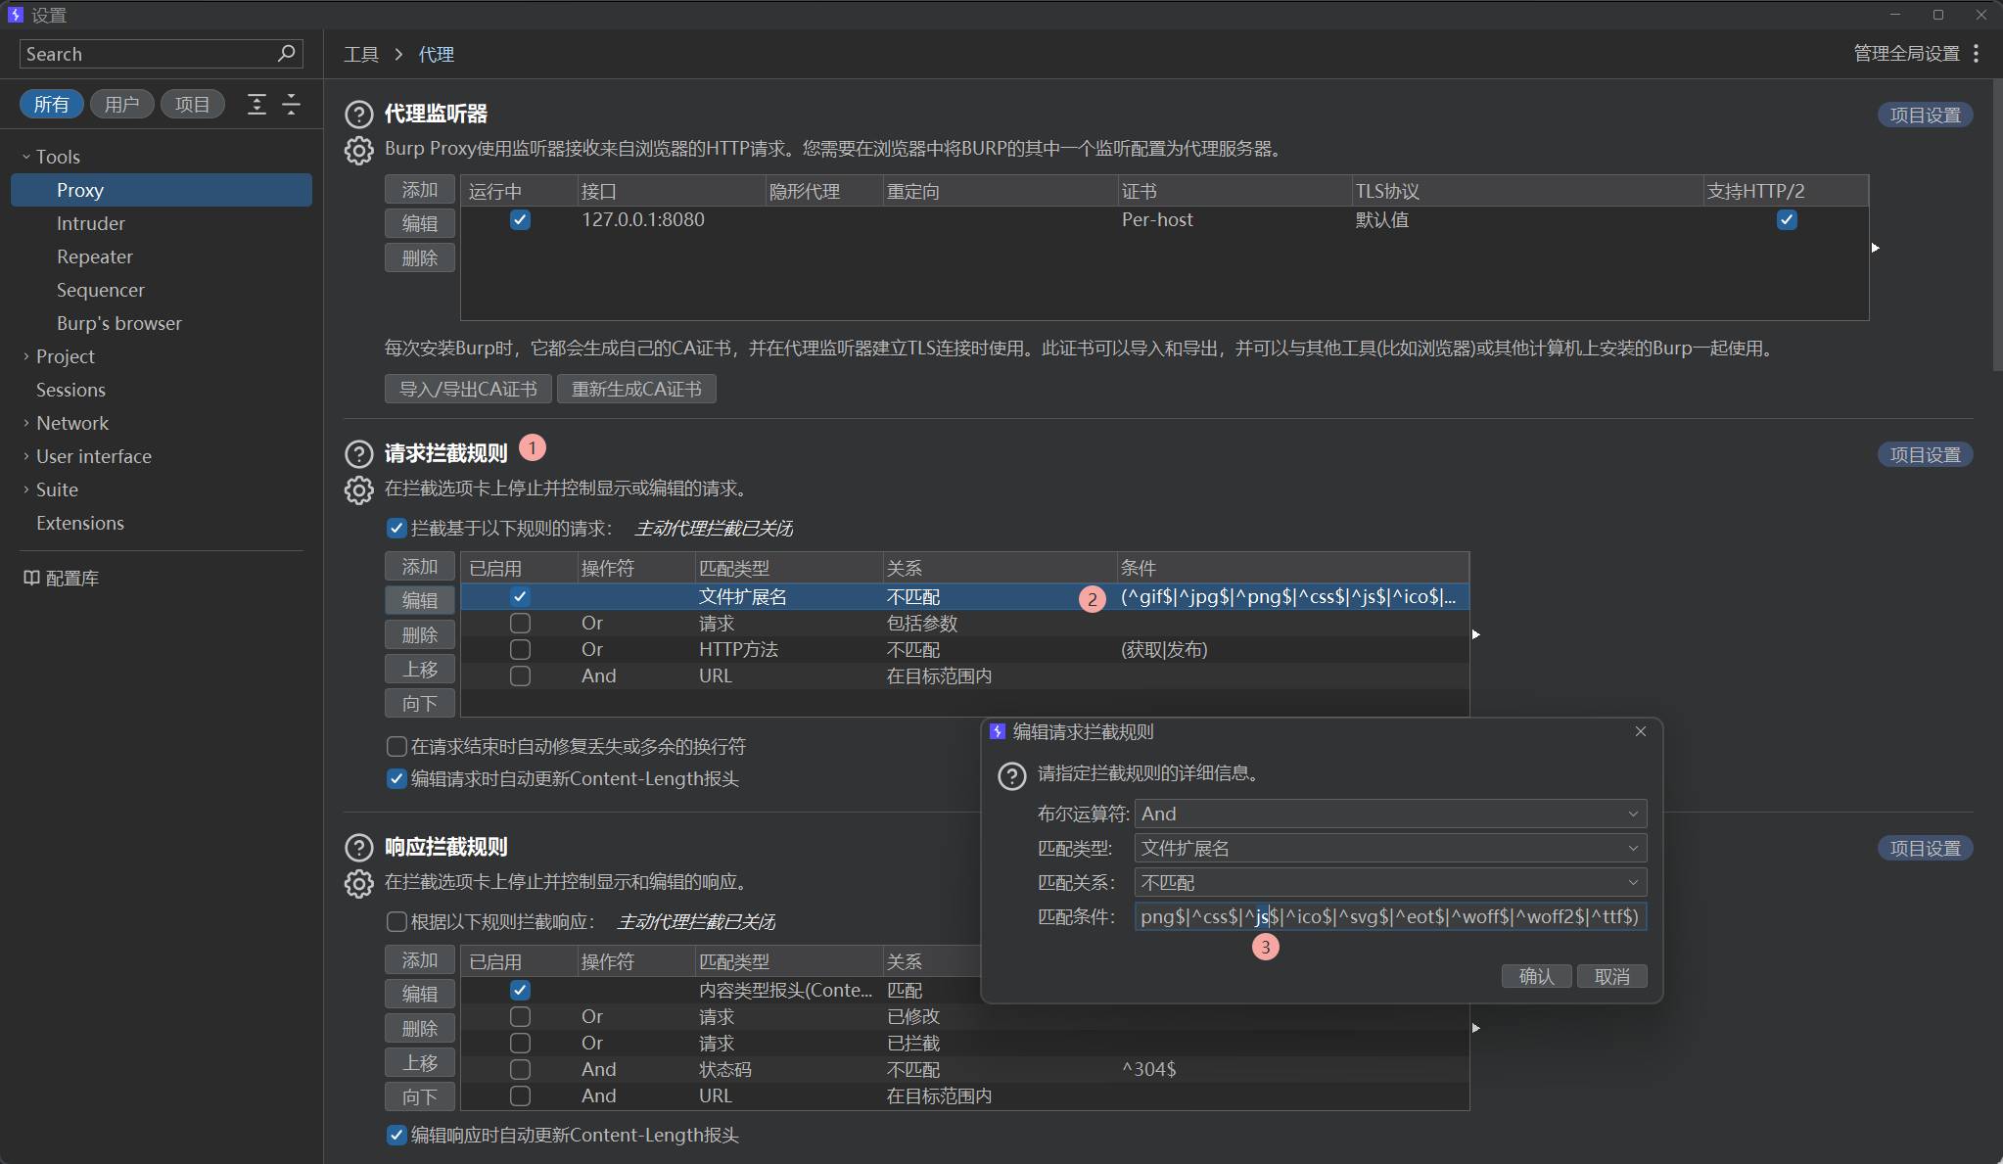Toggle 拦截基于以下规则的请求 checkbox
This screenshot has height=1164, width=2003.
(396, 529)
